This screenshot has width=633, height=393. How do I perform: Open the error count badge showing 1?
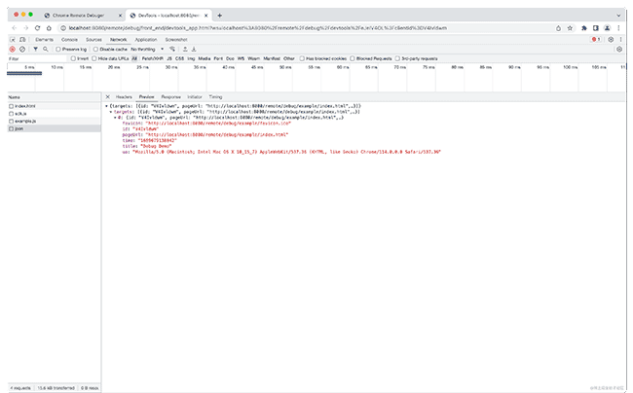[x=595, y=40]
